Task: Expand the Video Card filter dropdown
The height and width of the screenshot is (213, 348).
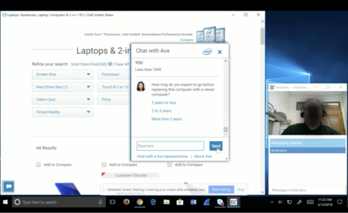Action: click(x=63, y=99)
